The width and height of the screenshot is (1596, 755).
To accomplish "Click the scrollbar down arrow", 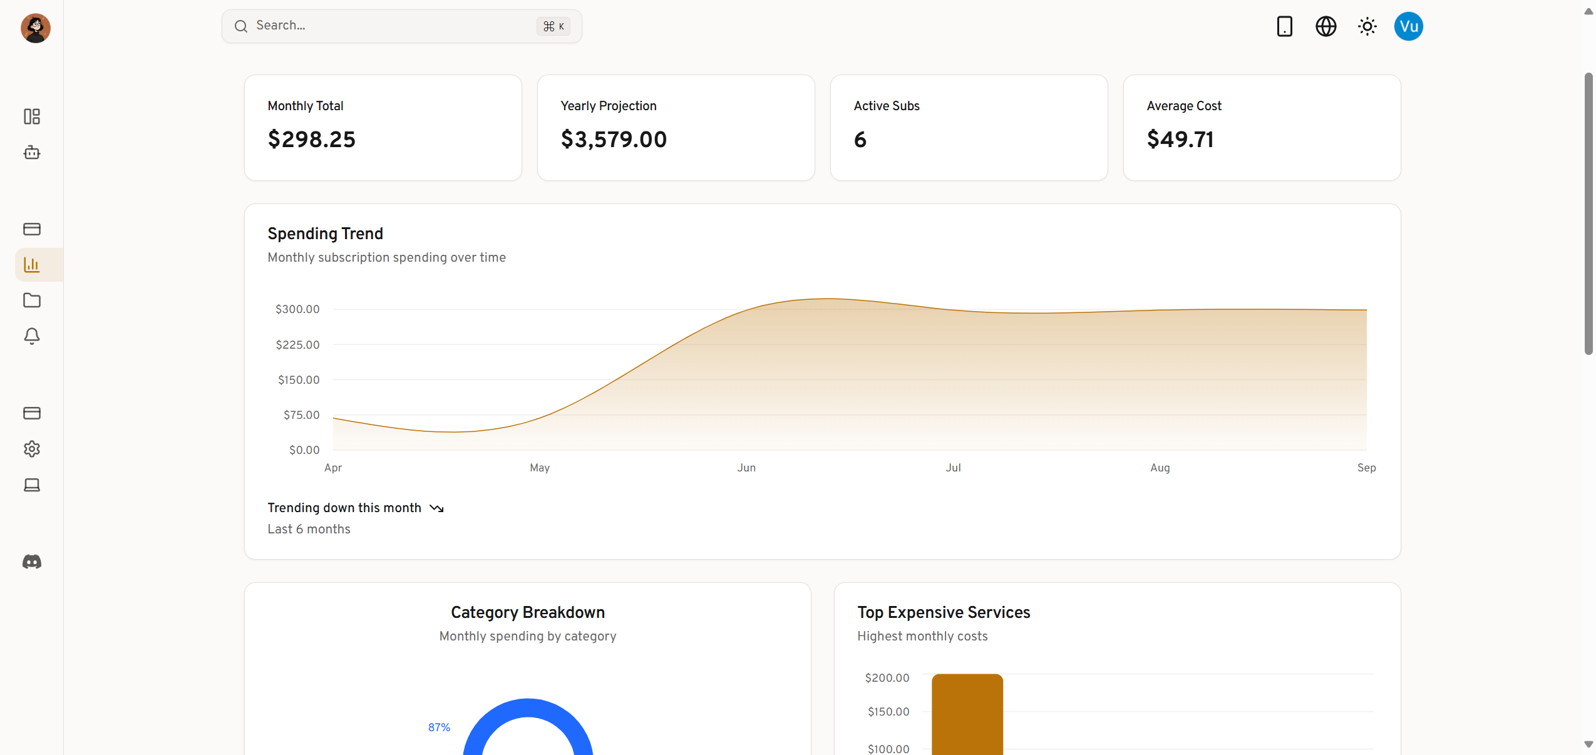I will pos(1588,744).
